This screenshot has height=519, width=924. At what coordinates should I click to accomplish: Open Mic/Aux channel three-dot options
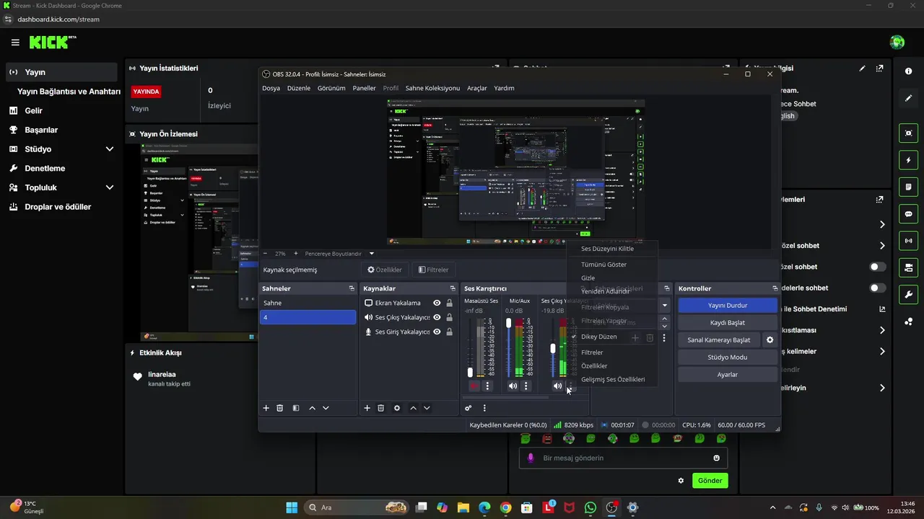coord(526,386)
